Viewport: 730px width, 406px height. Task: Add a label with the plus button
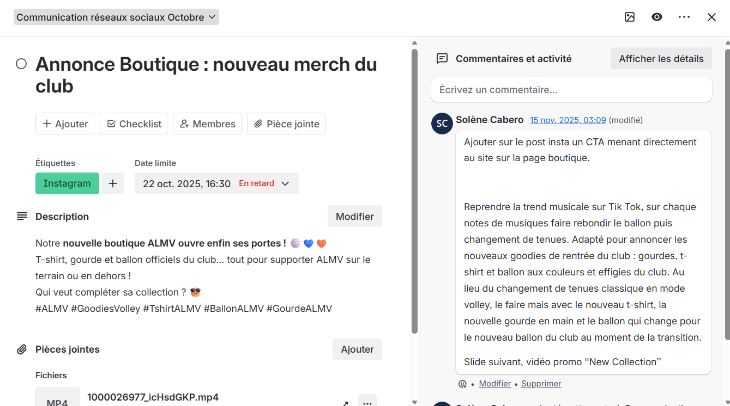click(113, 183)
